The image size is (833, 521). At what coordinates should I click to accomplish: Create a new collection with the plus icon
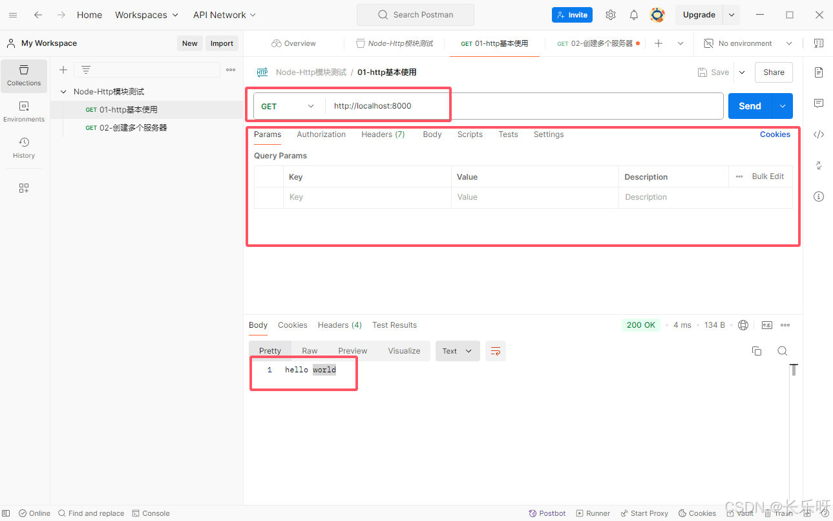point(63,70)
